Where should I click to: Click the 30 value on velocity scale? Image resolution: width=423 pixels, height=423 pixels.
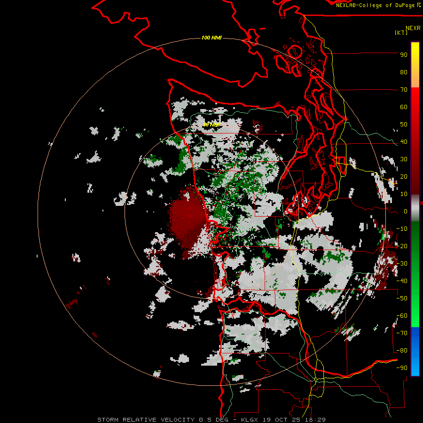pos(404,159)
